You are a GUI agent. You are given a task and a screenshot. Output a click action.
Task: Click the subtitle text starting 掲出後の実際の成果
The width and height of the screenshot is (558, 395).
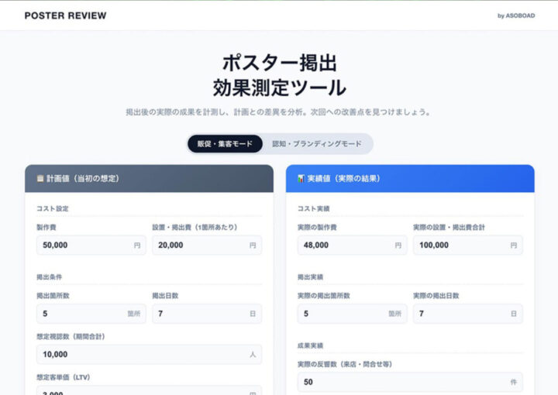(279, 112)
